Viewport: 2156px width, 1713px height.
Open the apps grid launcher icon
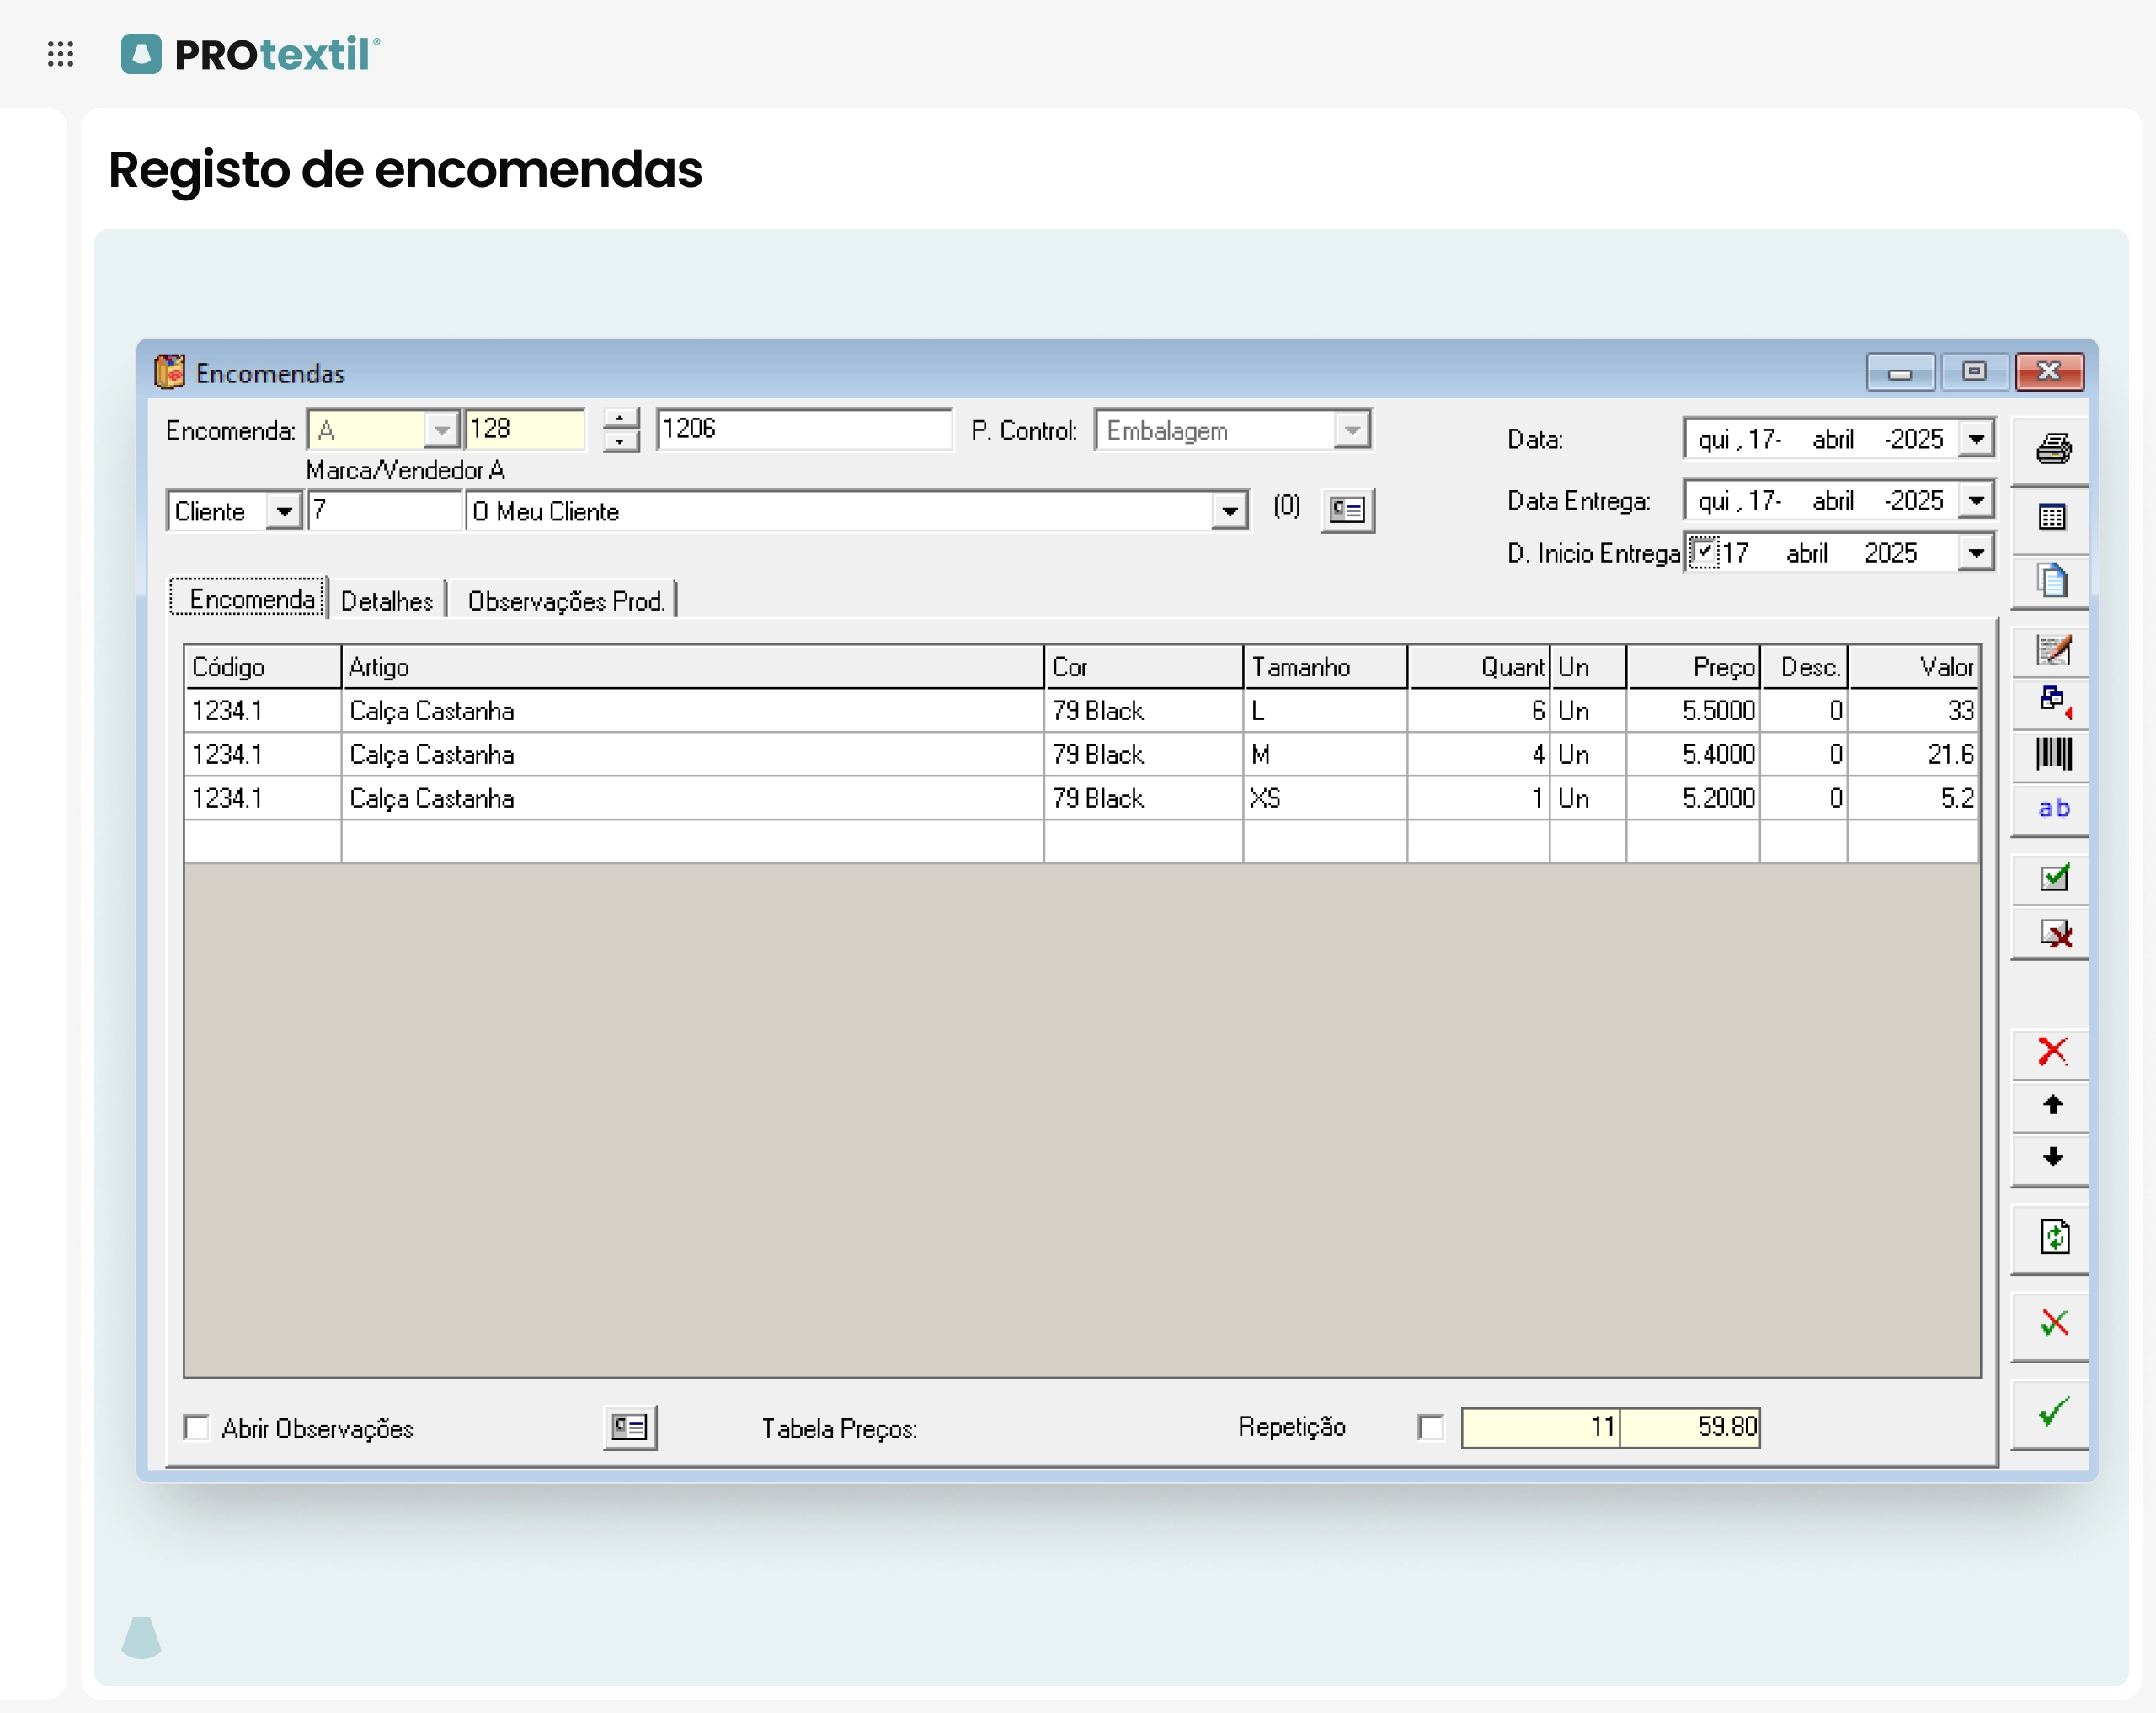click(61, 54)
